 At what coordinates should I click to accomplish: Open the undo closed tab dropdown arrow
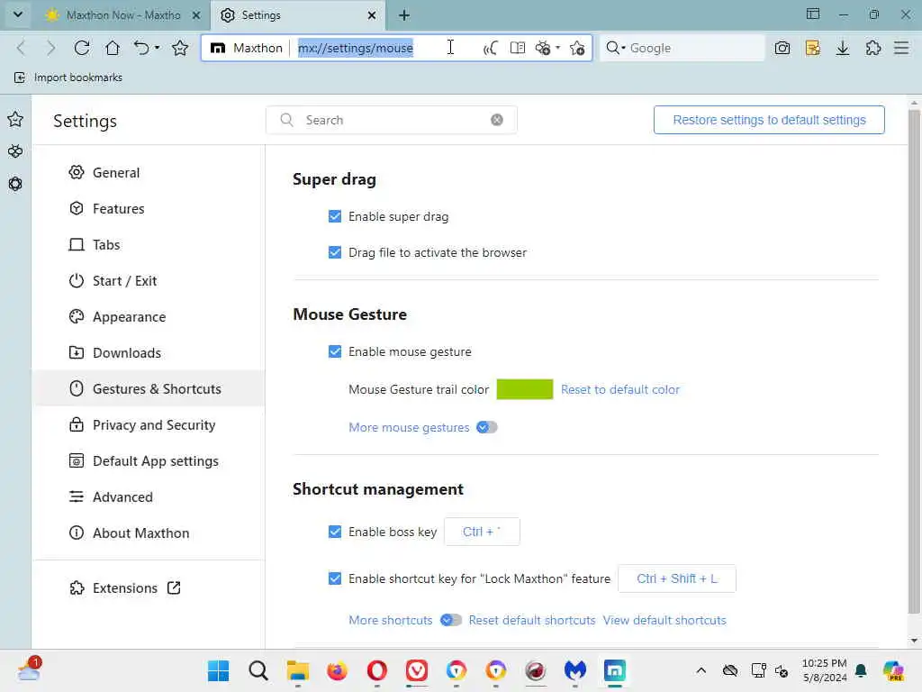pos(157,48)
